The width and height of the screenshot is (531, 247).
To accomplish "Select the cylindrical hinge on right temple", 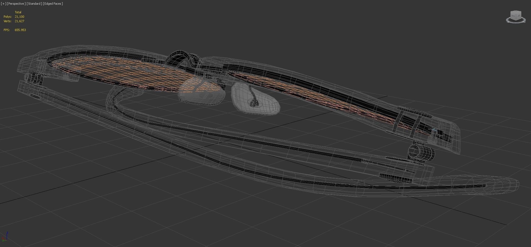I will point(421,152).
